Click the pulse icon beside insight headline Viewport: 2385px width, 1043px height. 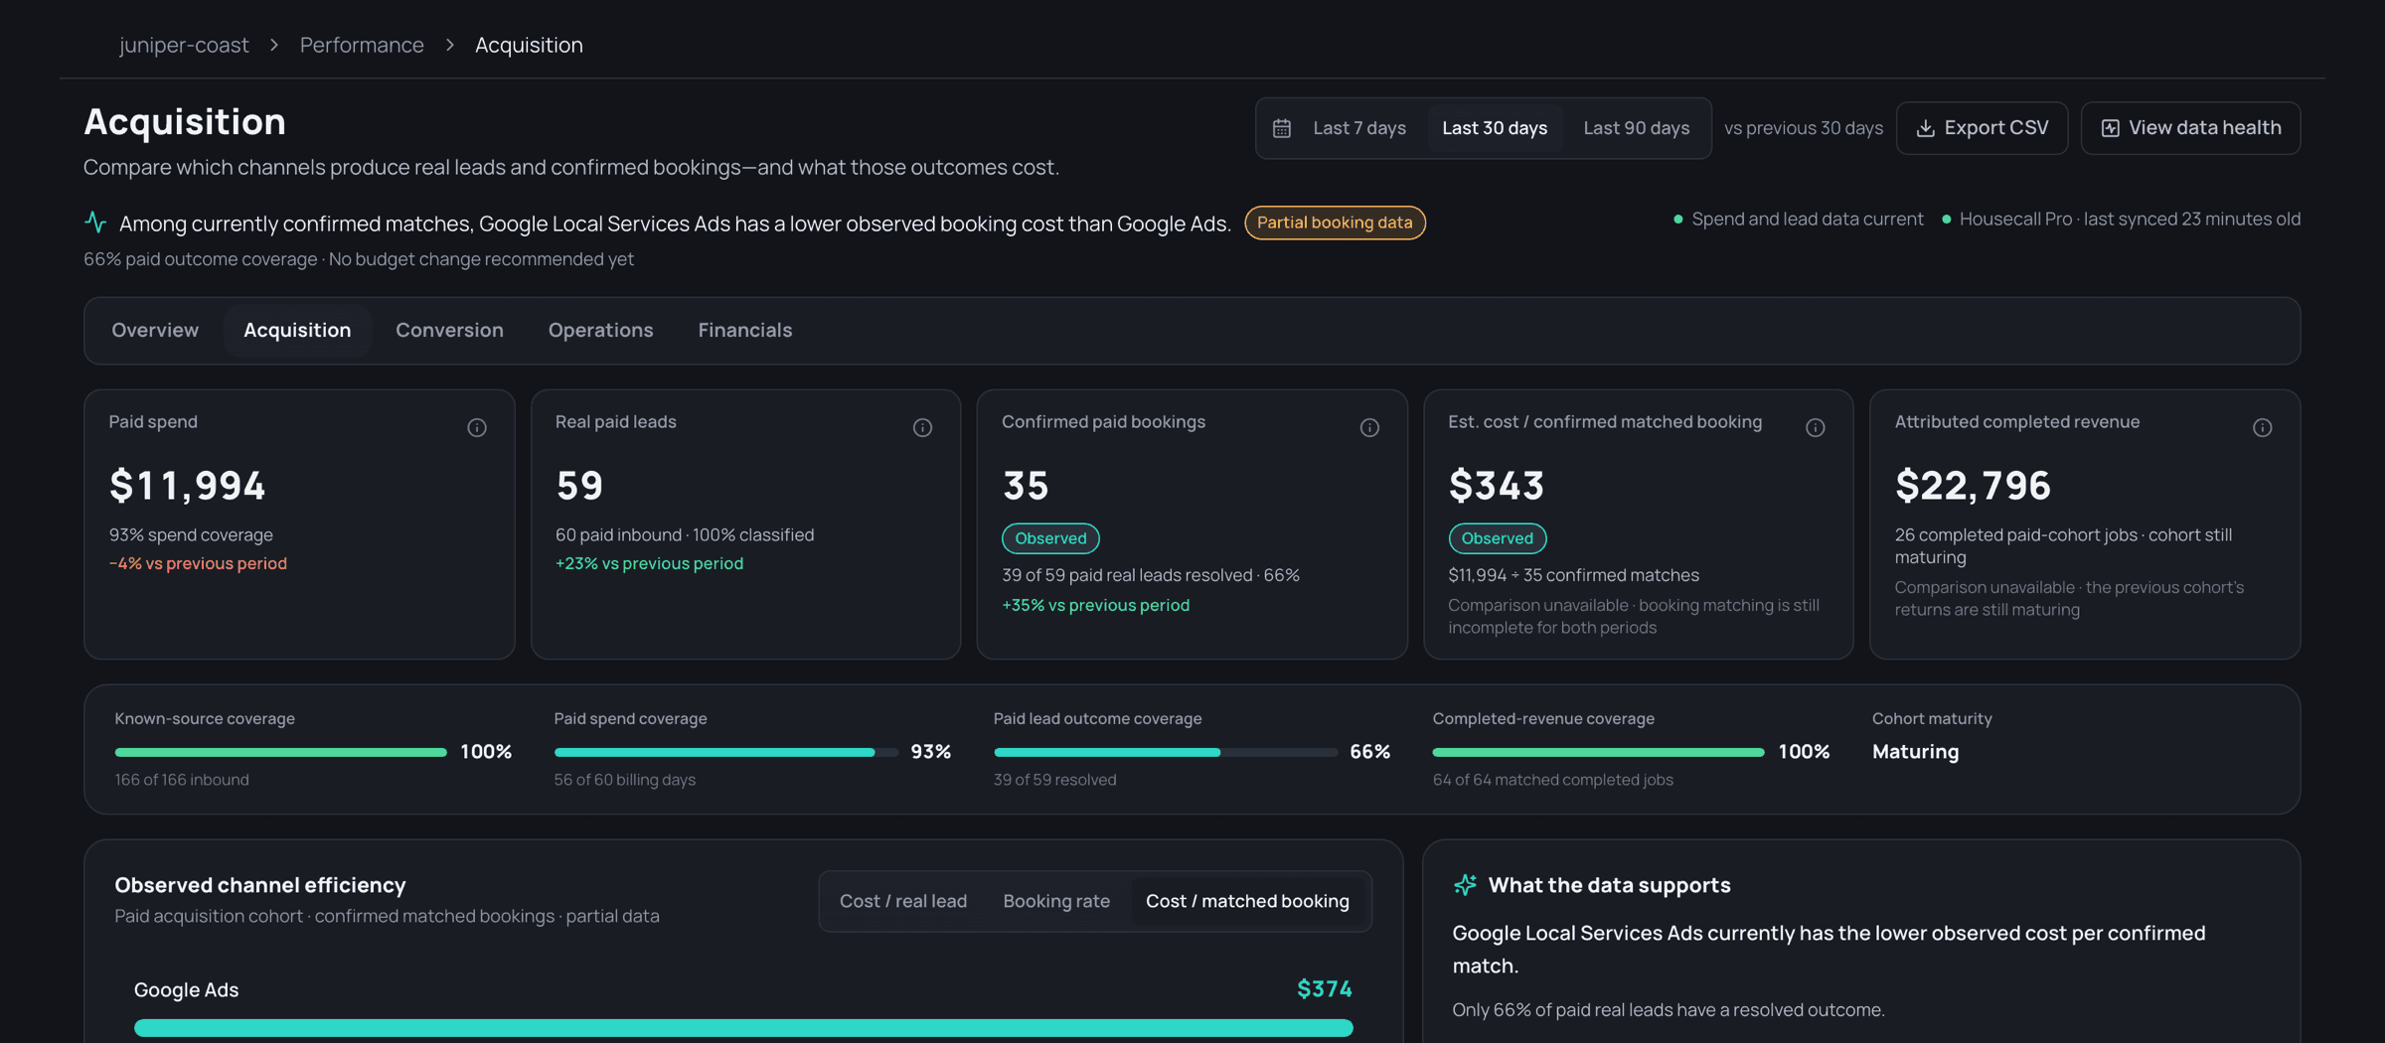tap(95, 222)
